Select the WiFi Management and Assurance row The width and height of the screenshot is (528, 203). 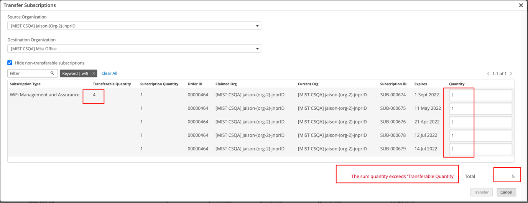tap(44, 95)
